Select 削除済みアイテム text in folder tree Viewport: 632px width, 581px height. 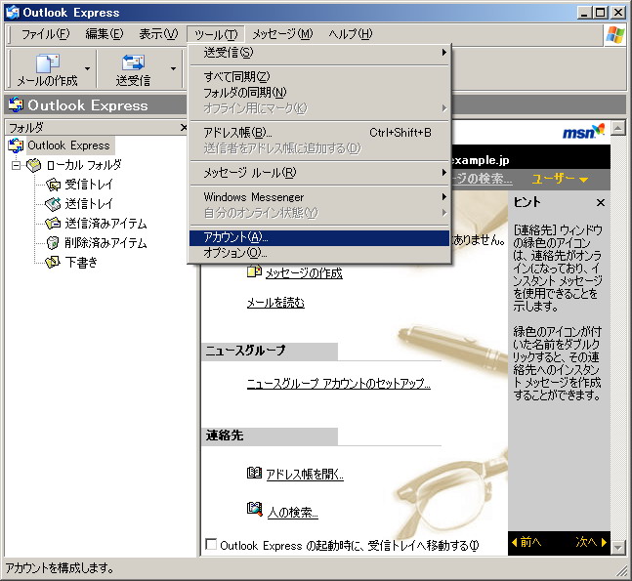coord(105,242)
